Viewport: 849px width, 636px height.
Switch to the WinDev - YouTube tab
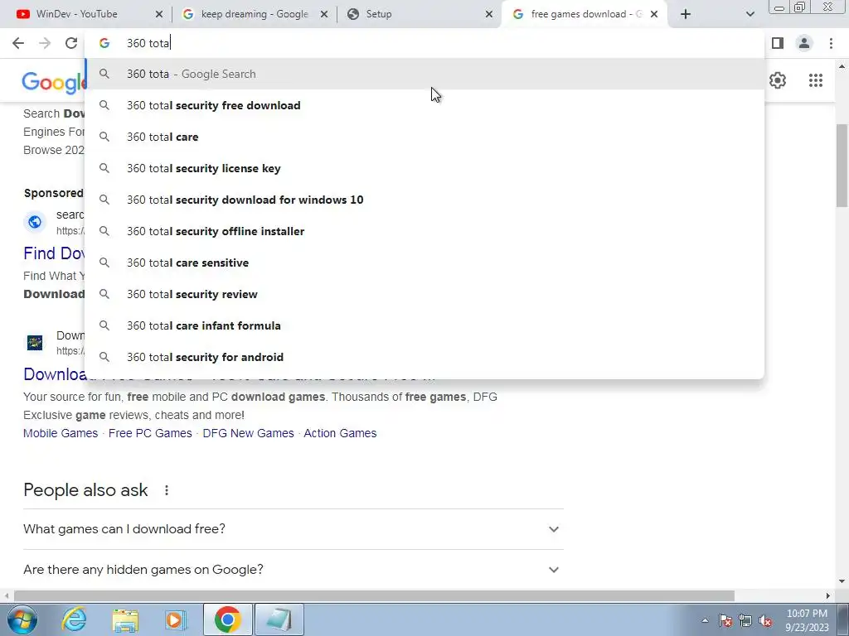[x=75, y=14]
